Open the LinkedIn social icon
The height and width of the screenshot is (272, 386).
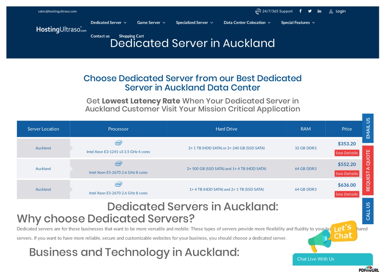click(x=319, y=11)
